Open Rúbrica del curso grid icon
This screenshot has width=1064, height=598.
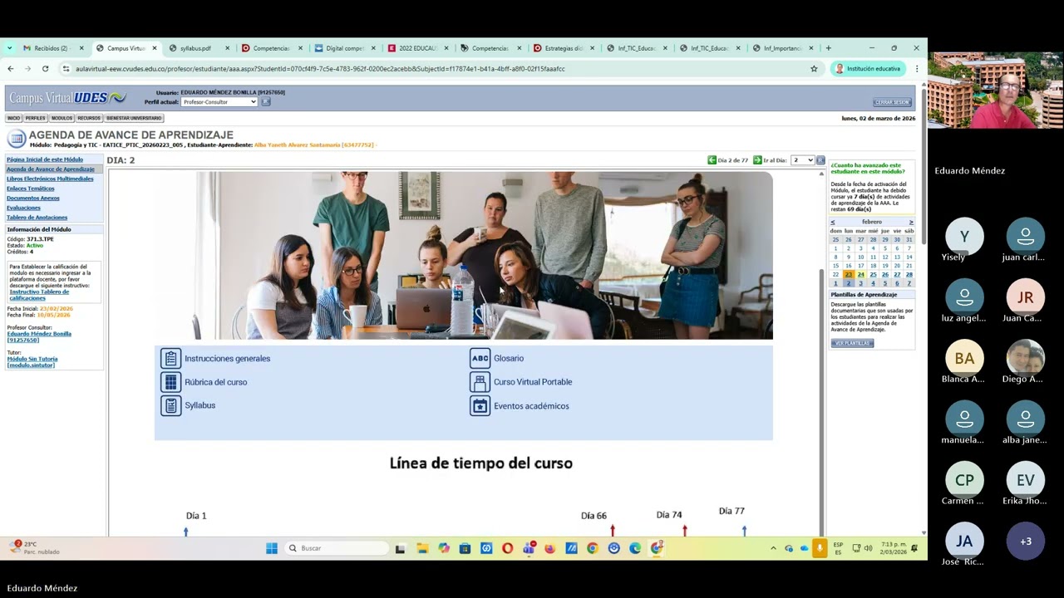[x=170, y=382]
